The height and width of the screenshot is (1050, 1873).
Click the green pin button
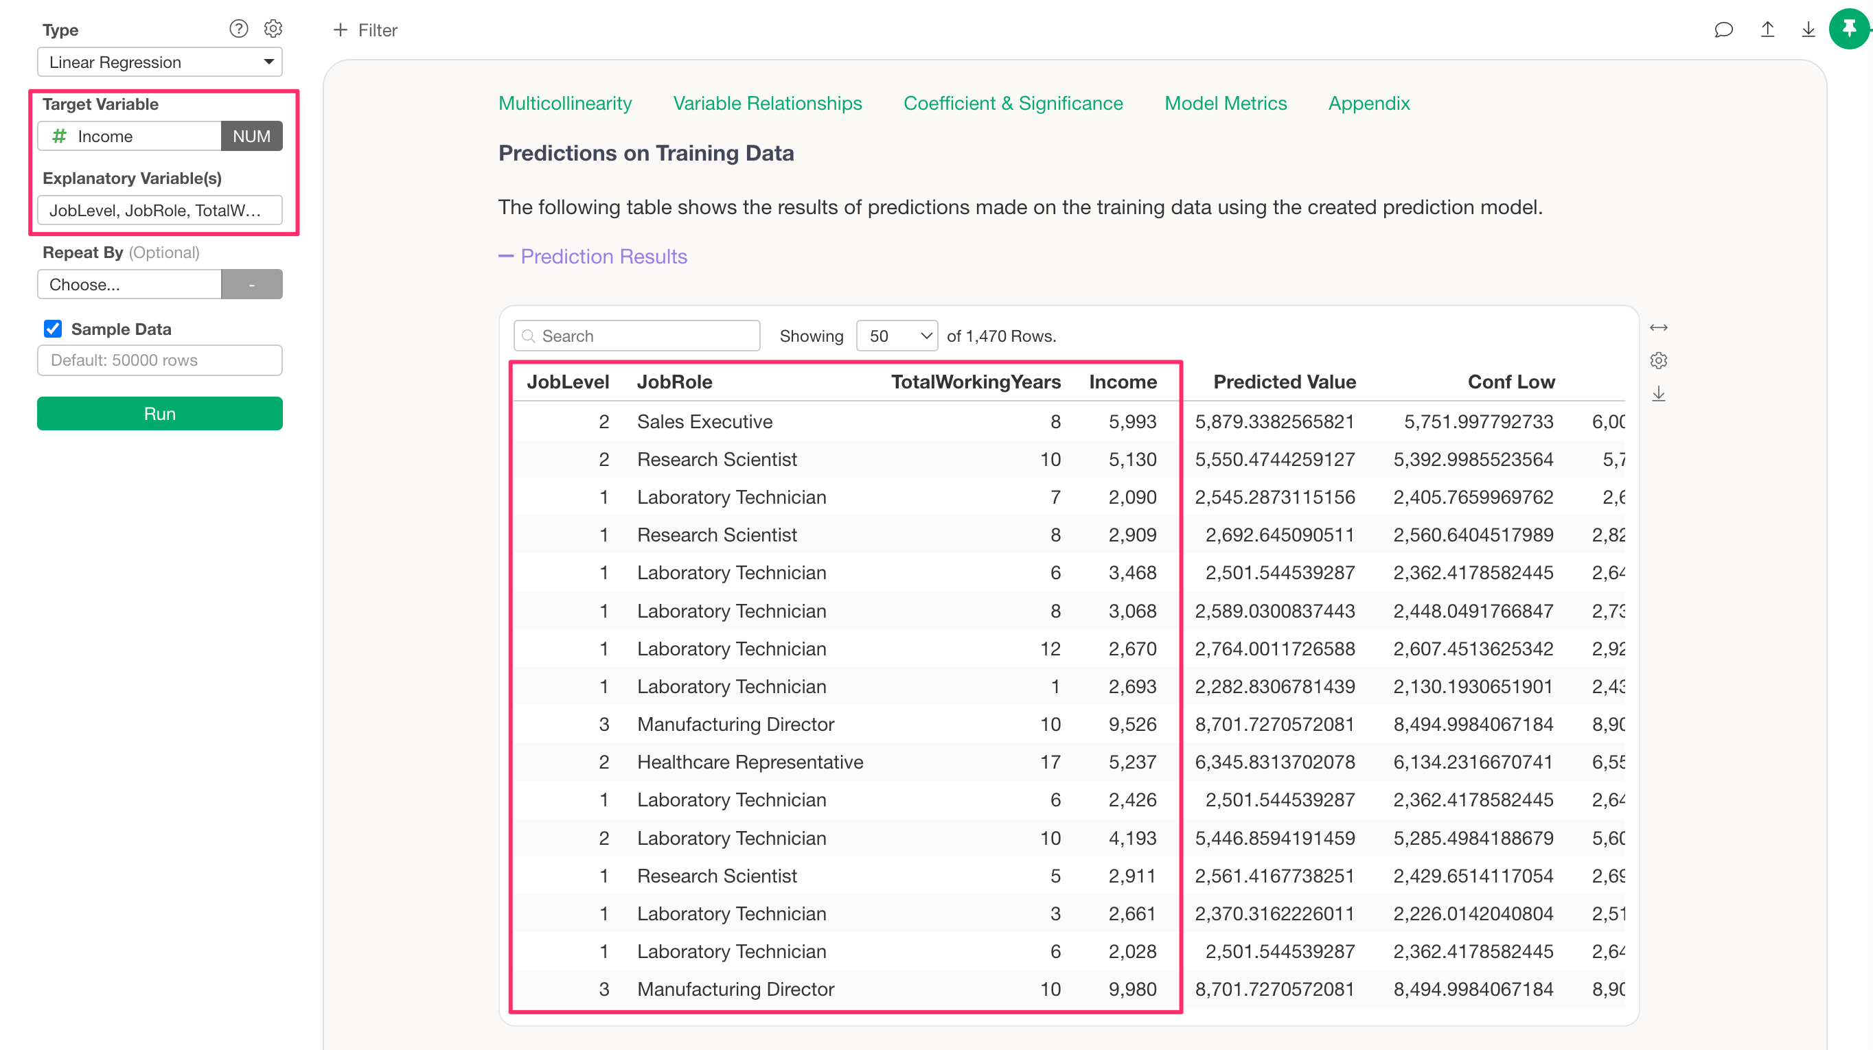[1849, 29]
